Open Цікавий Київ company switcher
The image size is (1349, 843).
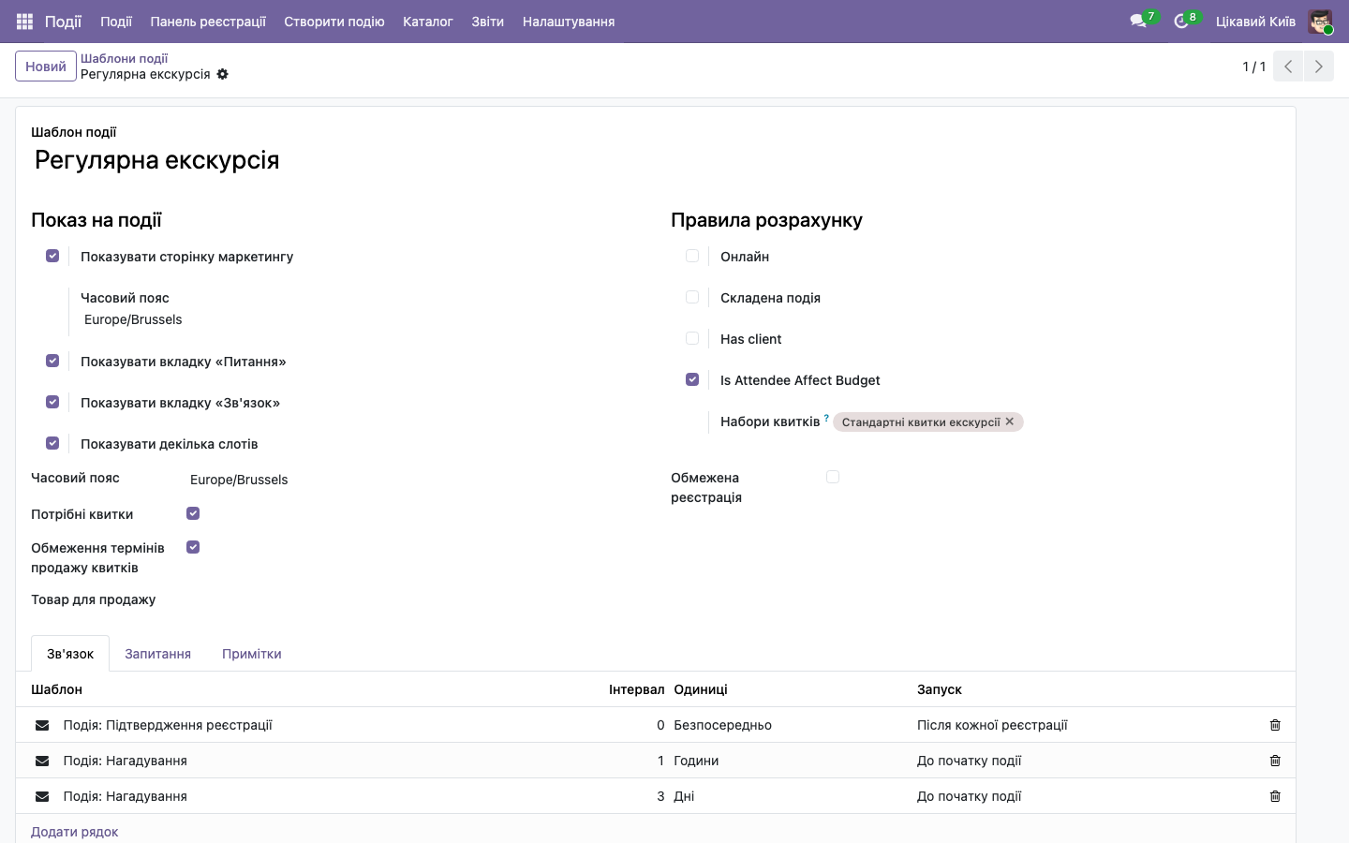(x=1255, y=22)
